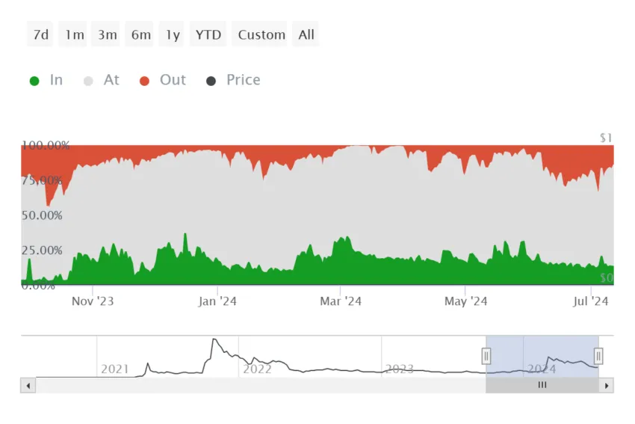
Task: Toggle the Price legend series
Action: (x=233, y=80)
